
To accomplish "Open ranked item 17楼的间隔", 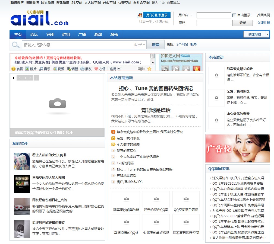I will pyautogui.click(x=125, y=163).
